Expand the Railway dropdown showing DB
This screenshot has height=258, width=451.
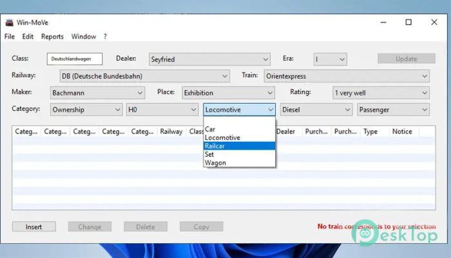[145, 76]
